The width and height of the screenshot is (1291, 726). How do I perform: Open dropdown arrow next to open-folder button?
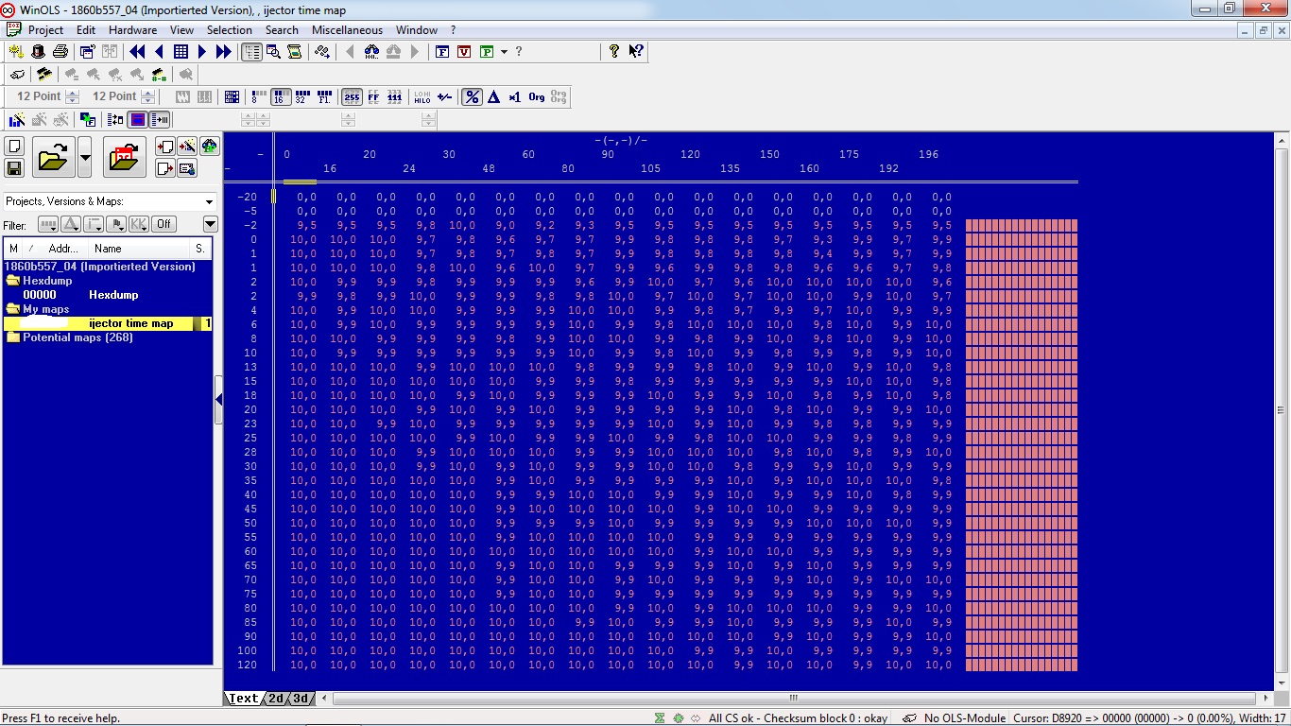click(85, 157)
